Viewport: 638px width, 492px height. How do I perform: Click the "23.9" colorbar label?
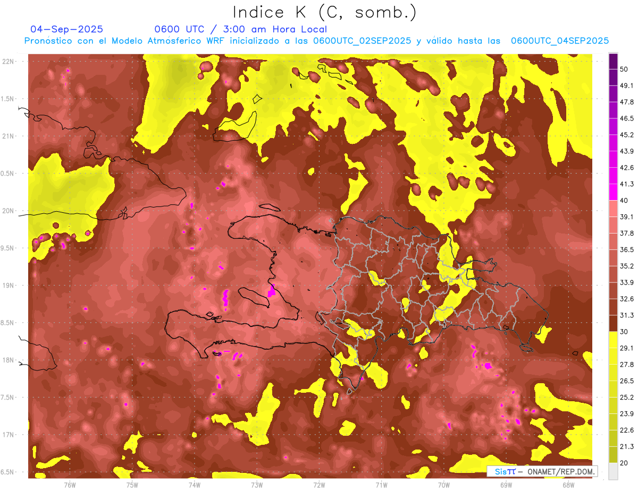click(x=626, y=414)
